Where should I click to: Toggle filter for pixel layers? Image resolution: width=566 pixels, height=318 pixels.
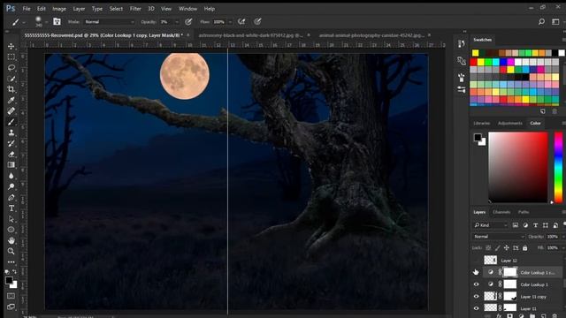[515, 225]
